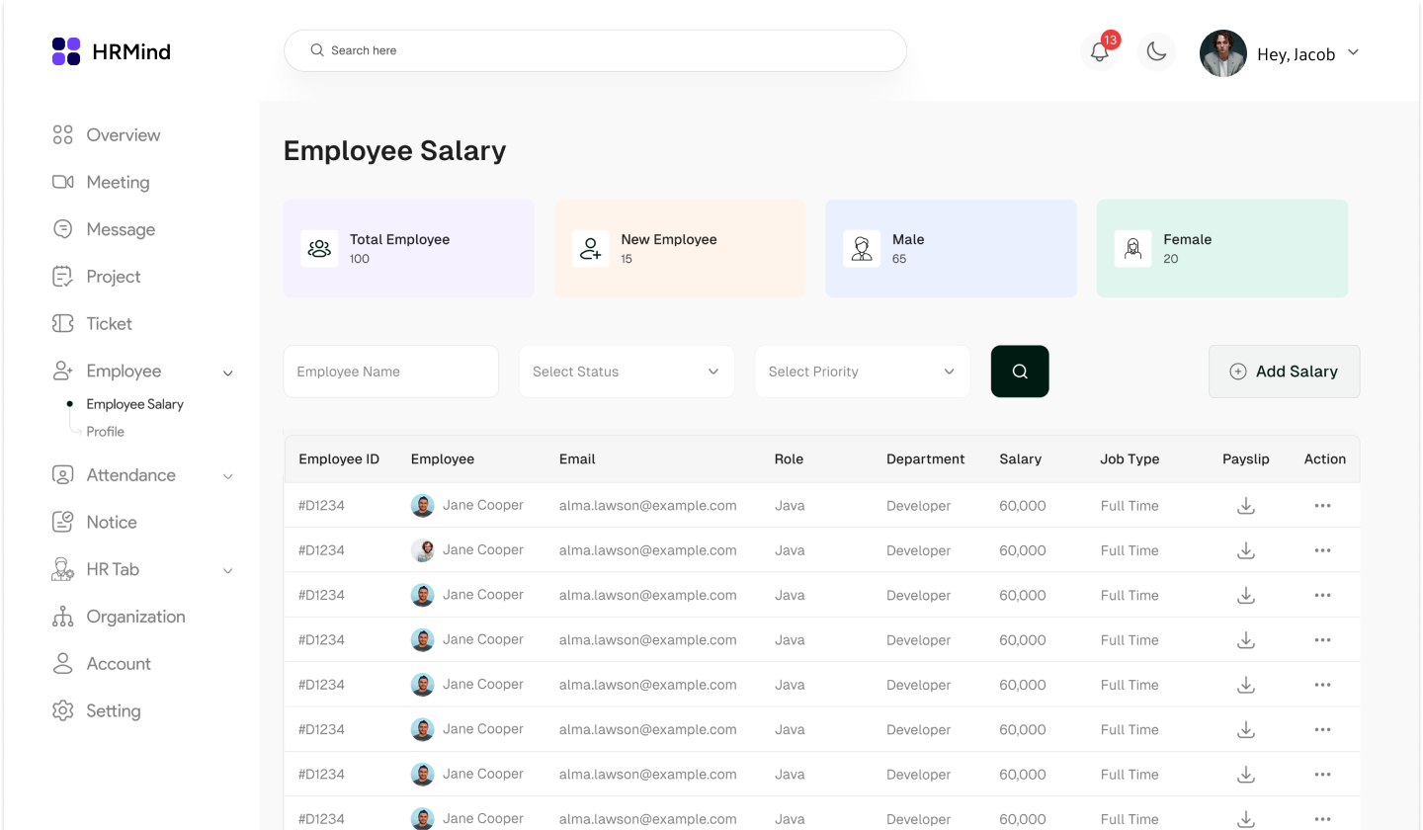
Task: Open the Message section
Action: click(122, 229)
